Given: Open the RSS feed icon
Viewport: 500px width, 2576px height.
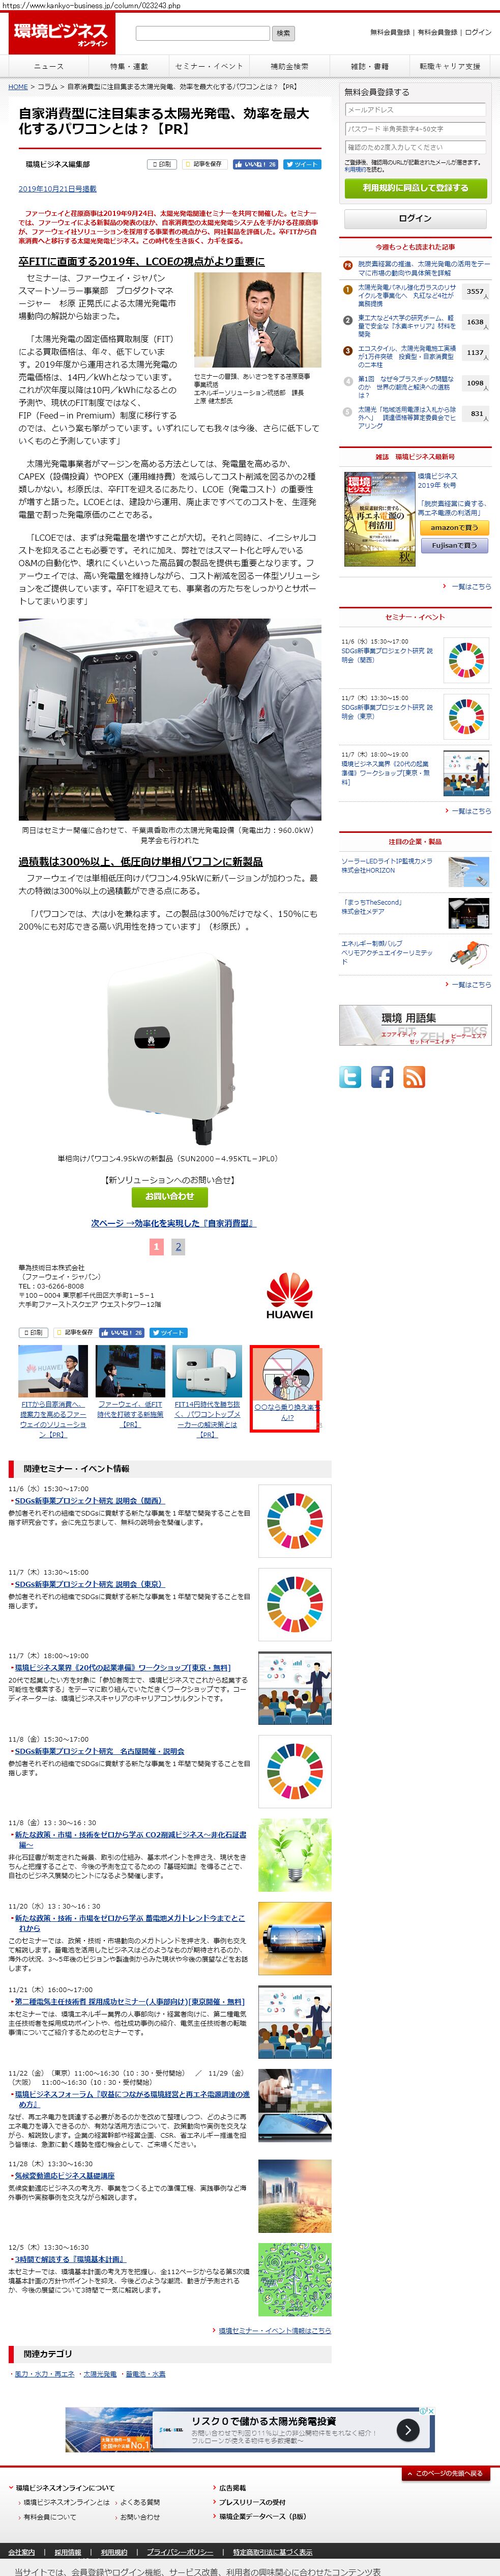Looking at the screenshot, I should pos(414,1077).
